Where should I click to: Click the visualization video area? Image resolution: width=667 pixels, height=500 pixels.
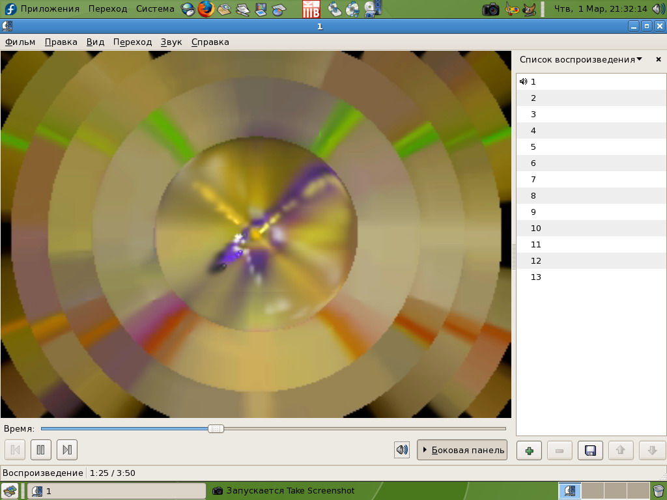255,234
